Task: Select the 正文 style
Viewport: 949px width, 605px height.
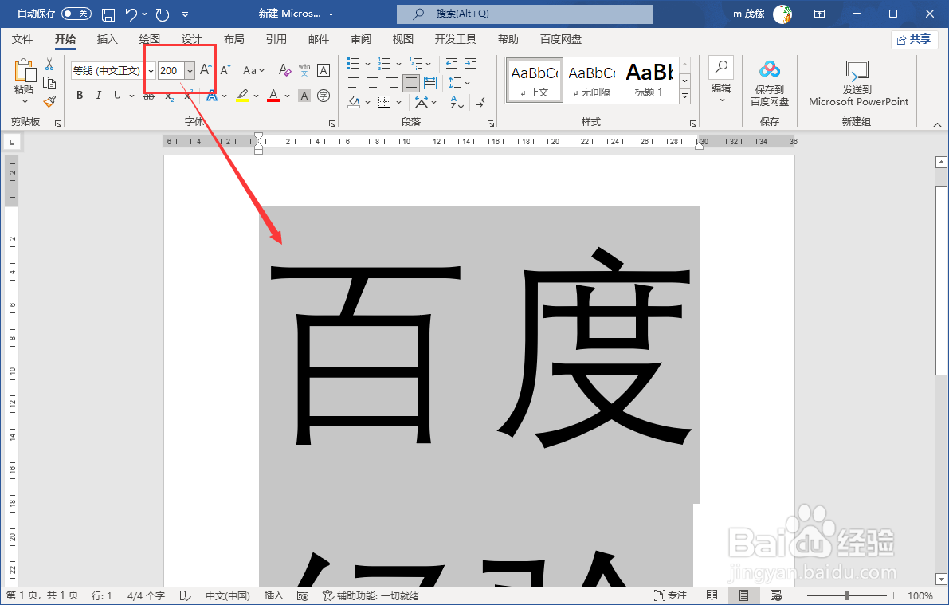Action: 535,80
